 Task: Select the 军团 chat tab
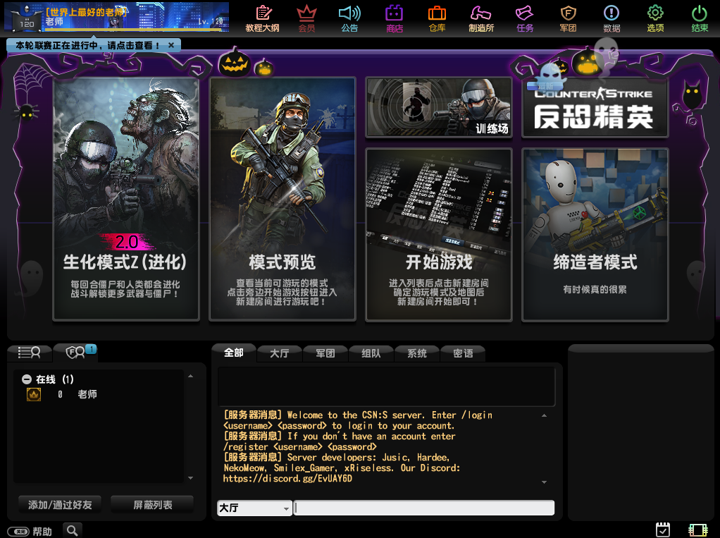tap(325, 353)
